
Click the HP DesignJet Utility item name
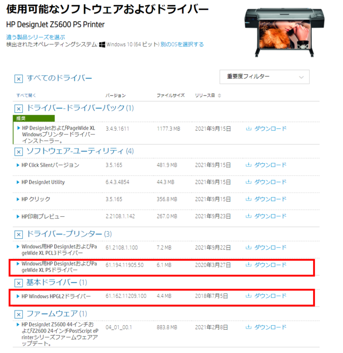[x=43, y=182]
